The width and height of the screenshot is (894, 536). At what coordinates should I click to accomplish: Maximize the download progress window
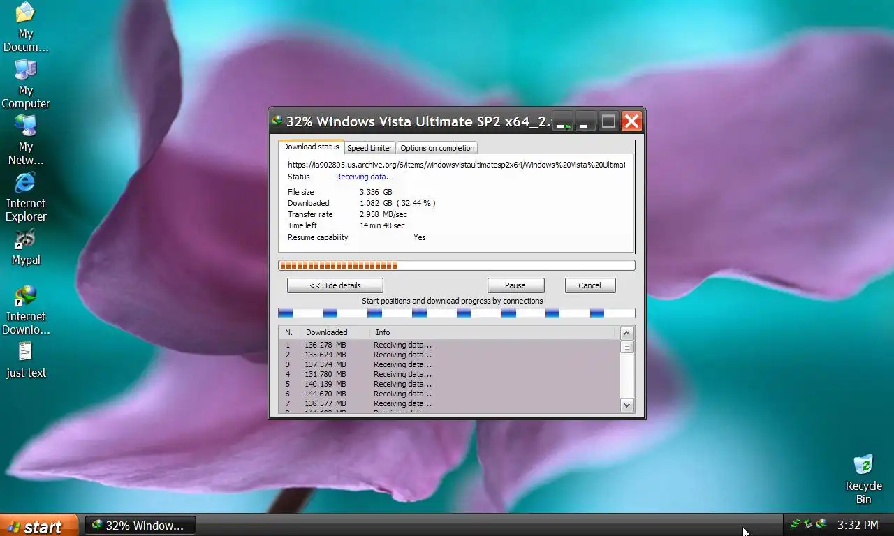pyautogui.click(x=608, y=121)
